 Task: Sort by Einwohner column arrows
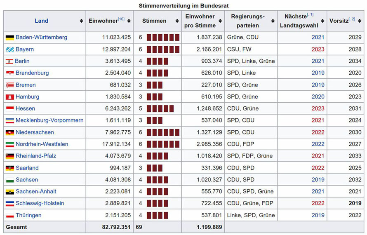pos(129,21)
